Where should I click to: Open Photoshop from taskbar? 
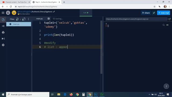click(x=96, y=95)
